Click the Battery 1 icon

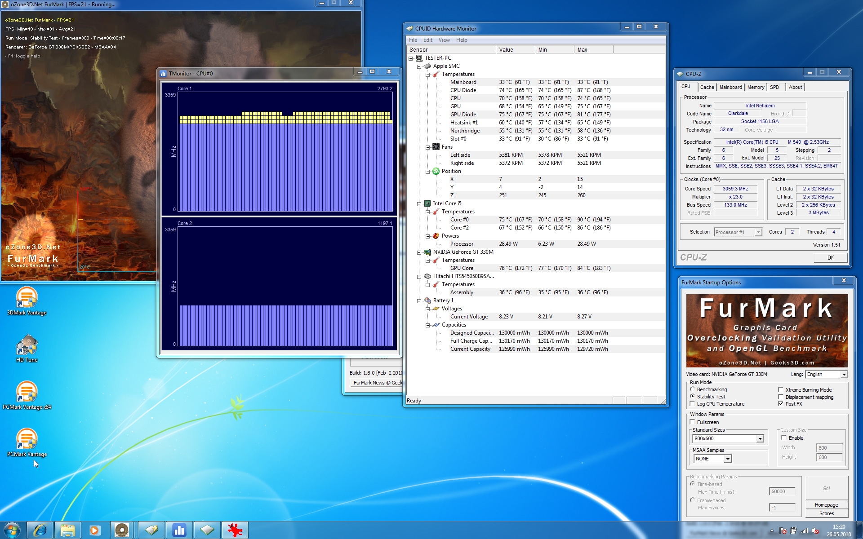point(427,300)
